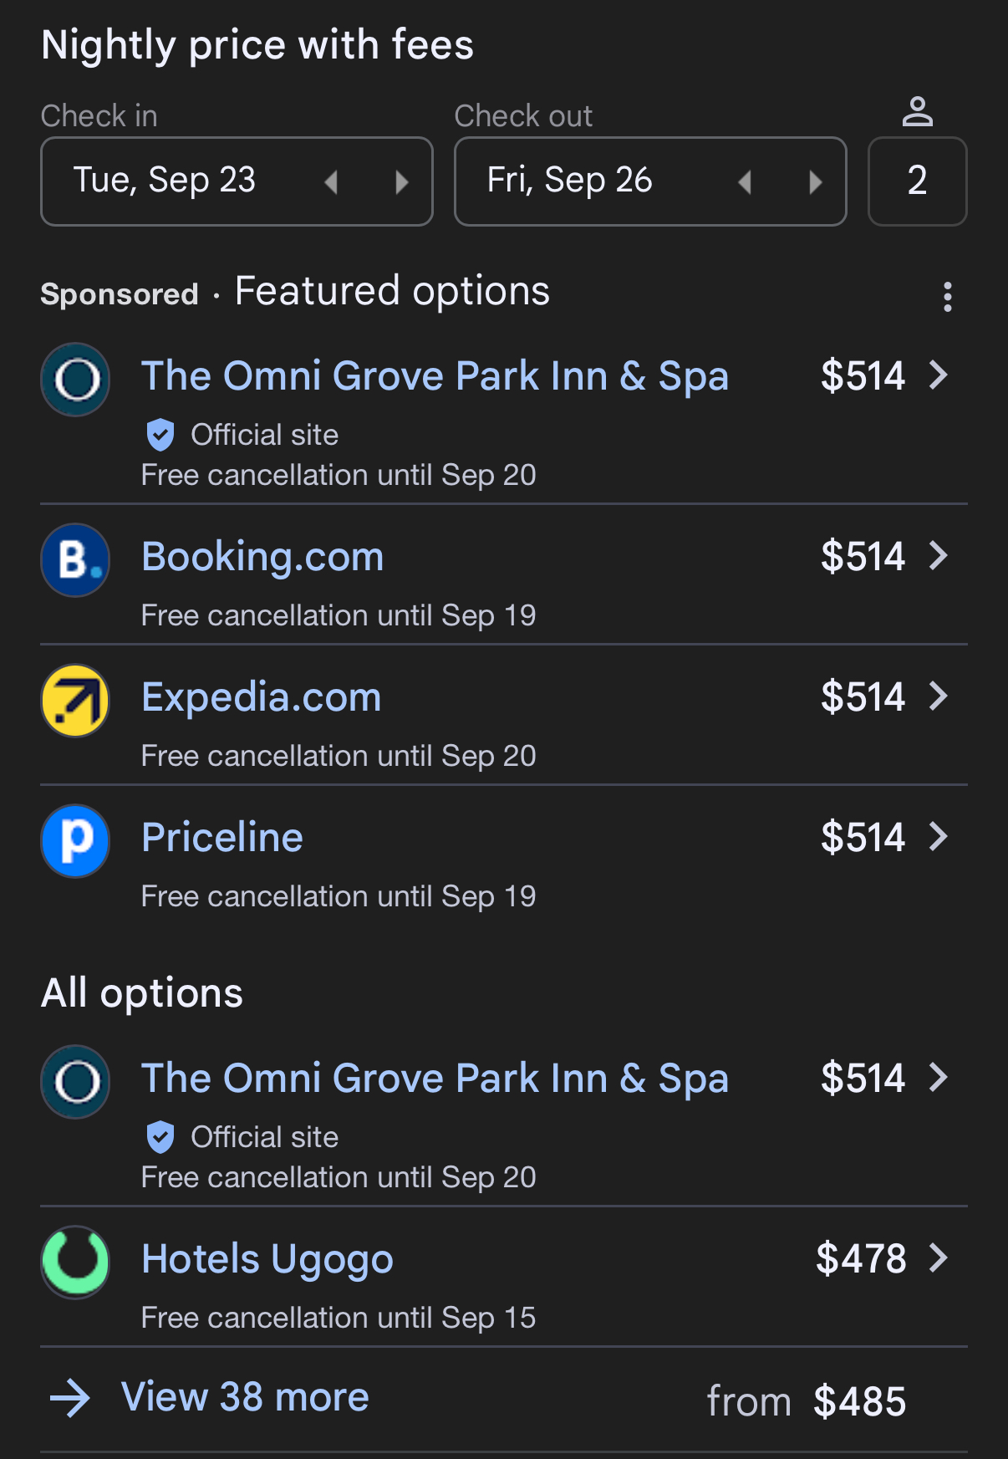The width and height of the screenshot is (1008, 1459).
Task: Open Omni Grove Park link under All options
Action: tap(435, 1079)
